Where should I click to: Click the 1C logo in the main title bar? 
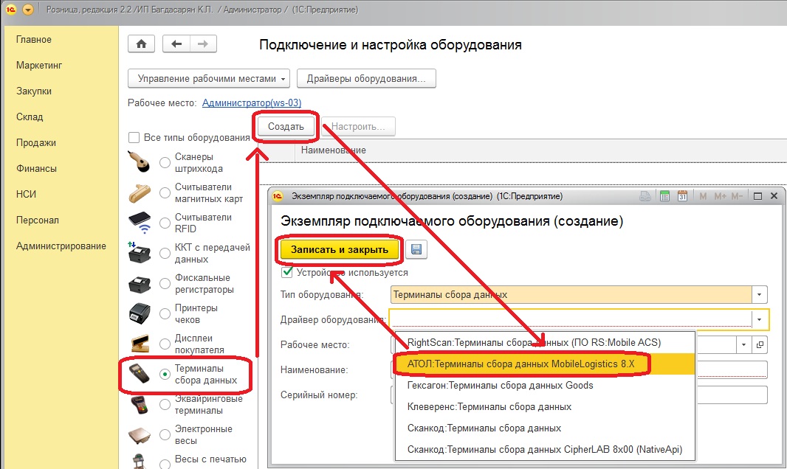pyautogui.click(x=11, y=10)
